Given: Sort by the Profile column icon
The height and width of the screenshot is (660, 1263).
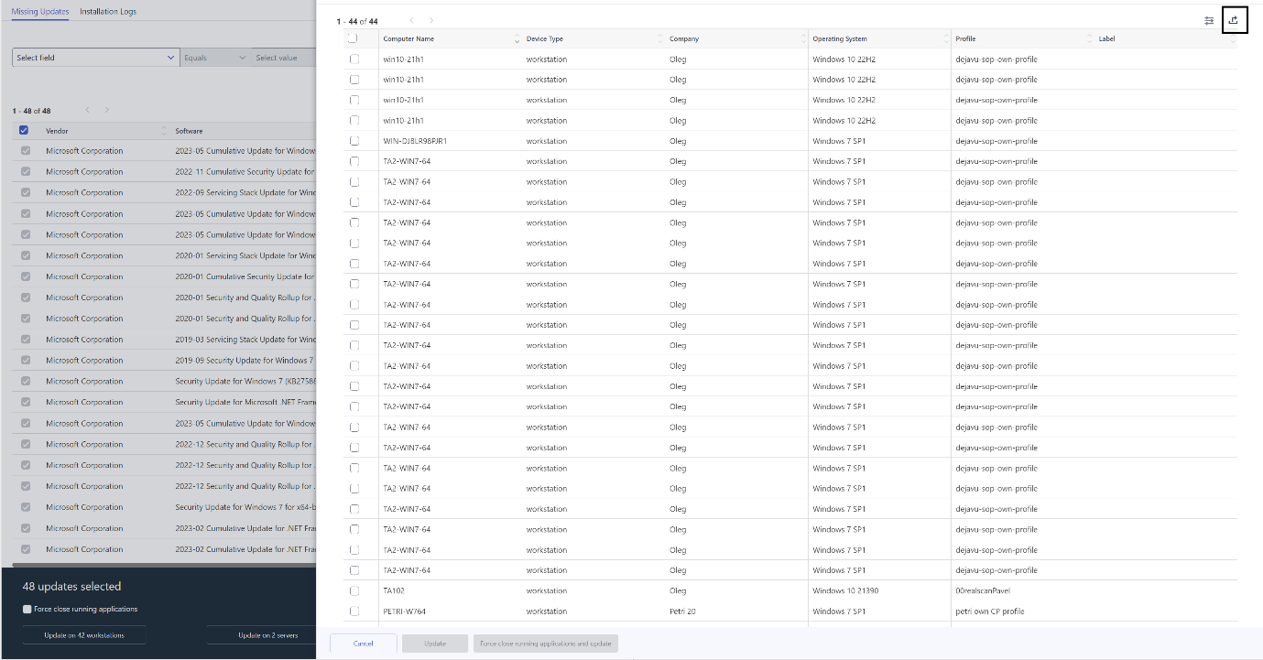Looking at the screenshot, I should click(1089, 39).
